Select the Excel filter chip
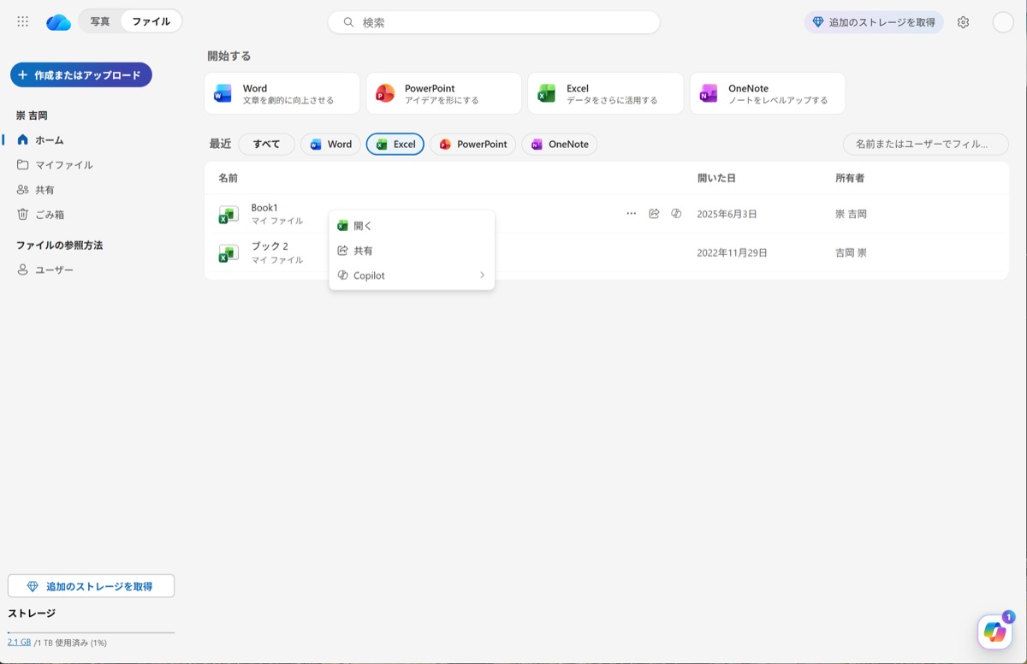1027x664 pixels. point(395,145)
